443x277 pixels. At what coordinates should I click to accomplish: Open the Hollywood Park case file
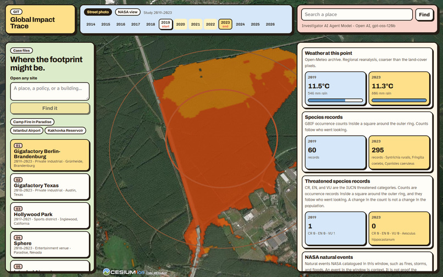coord(50,215)
